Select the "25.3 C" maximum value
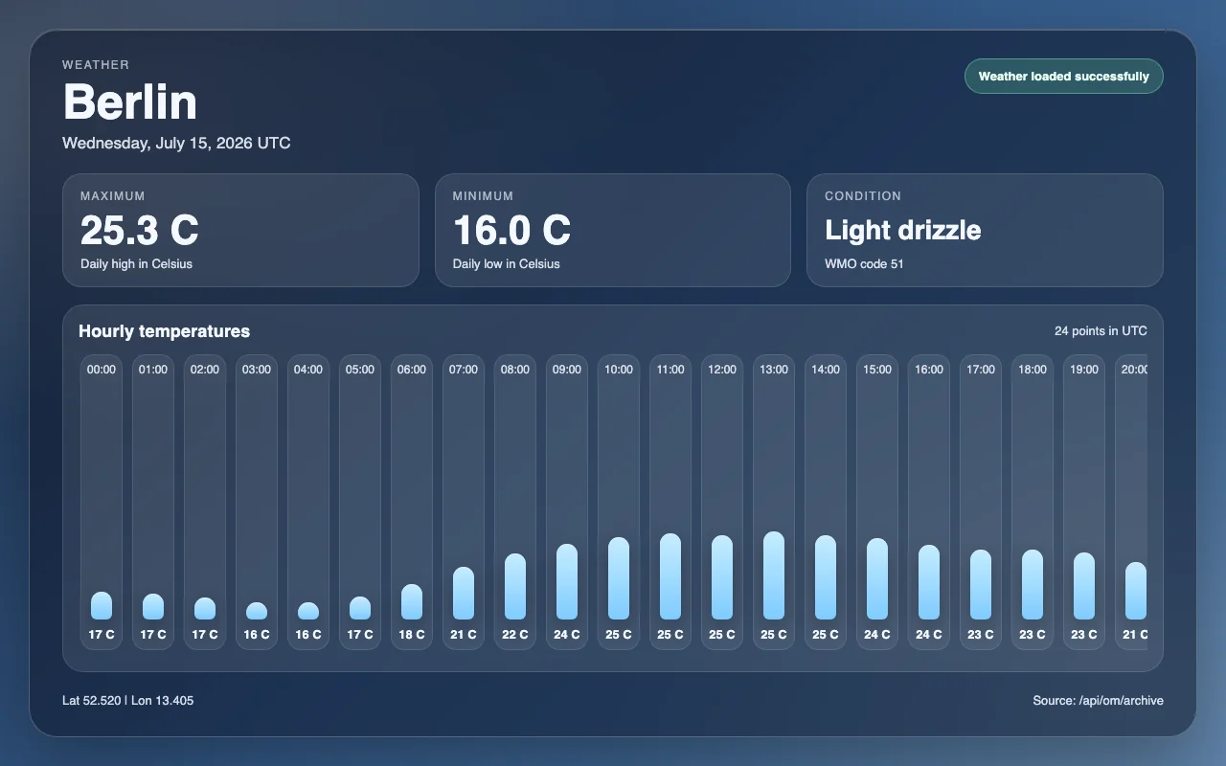The width and height of the screenshot is (1226, 766). click(140, 230)
